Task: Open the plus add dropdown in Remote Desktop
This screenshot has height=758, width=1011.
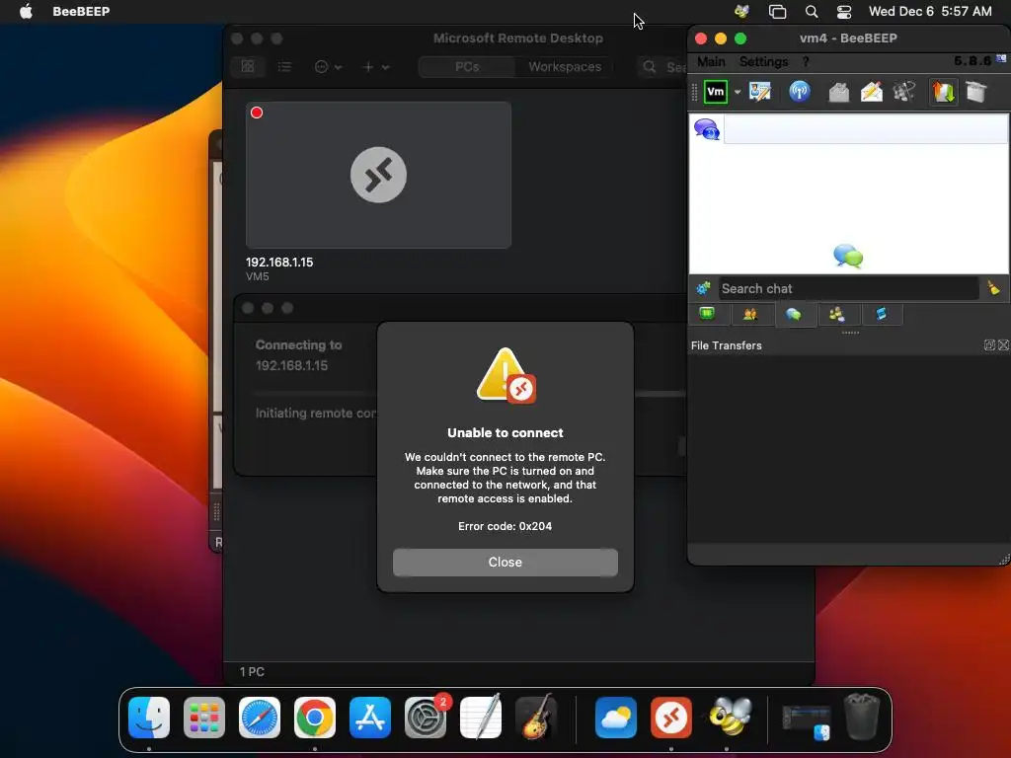Action: click(x=375, y=67)
